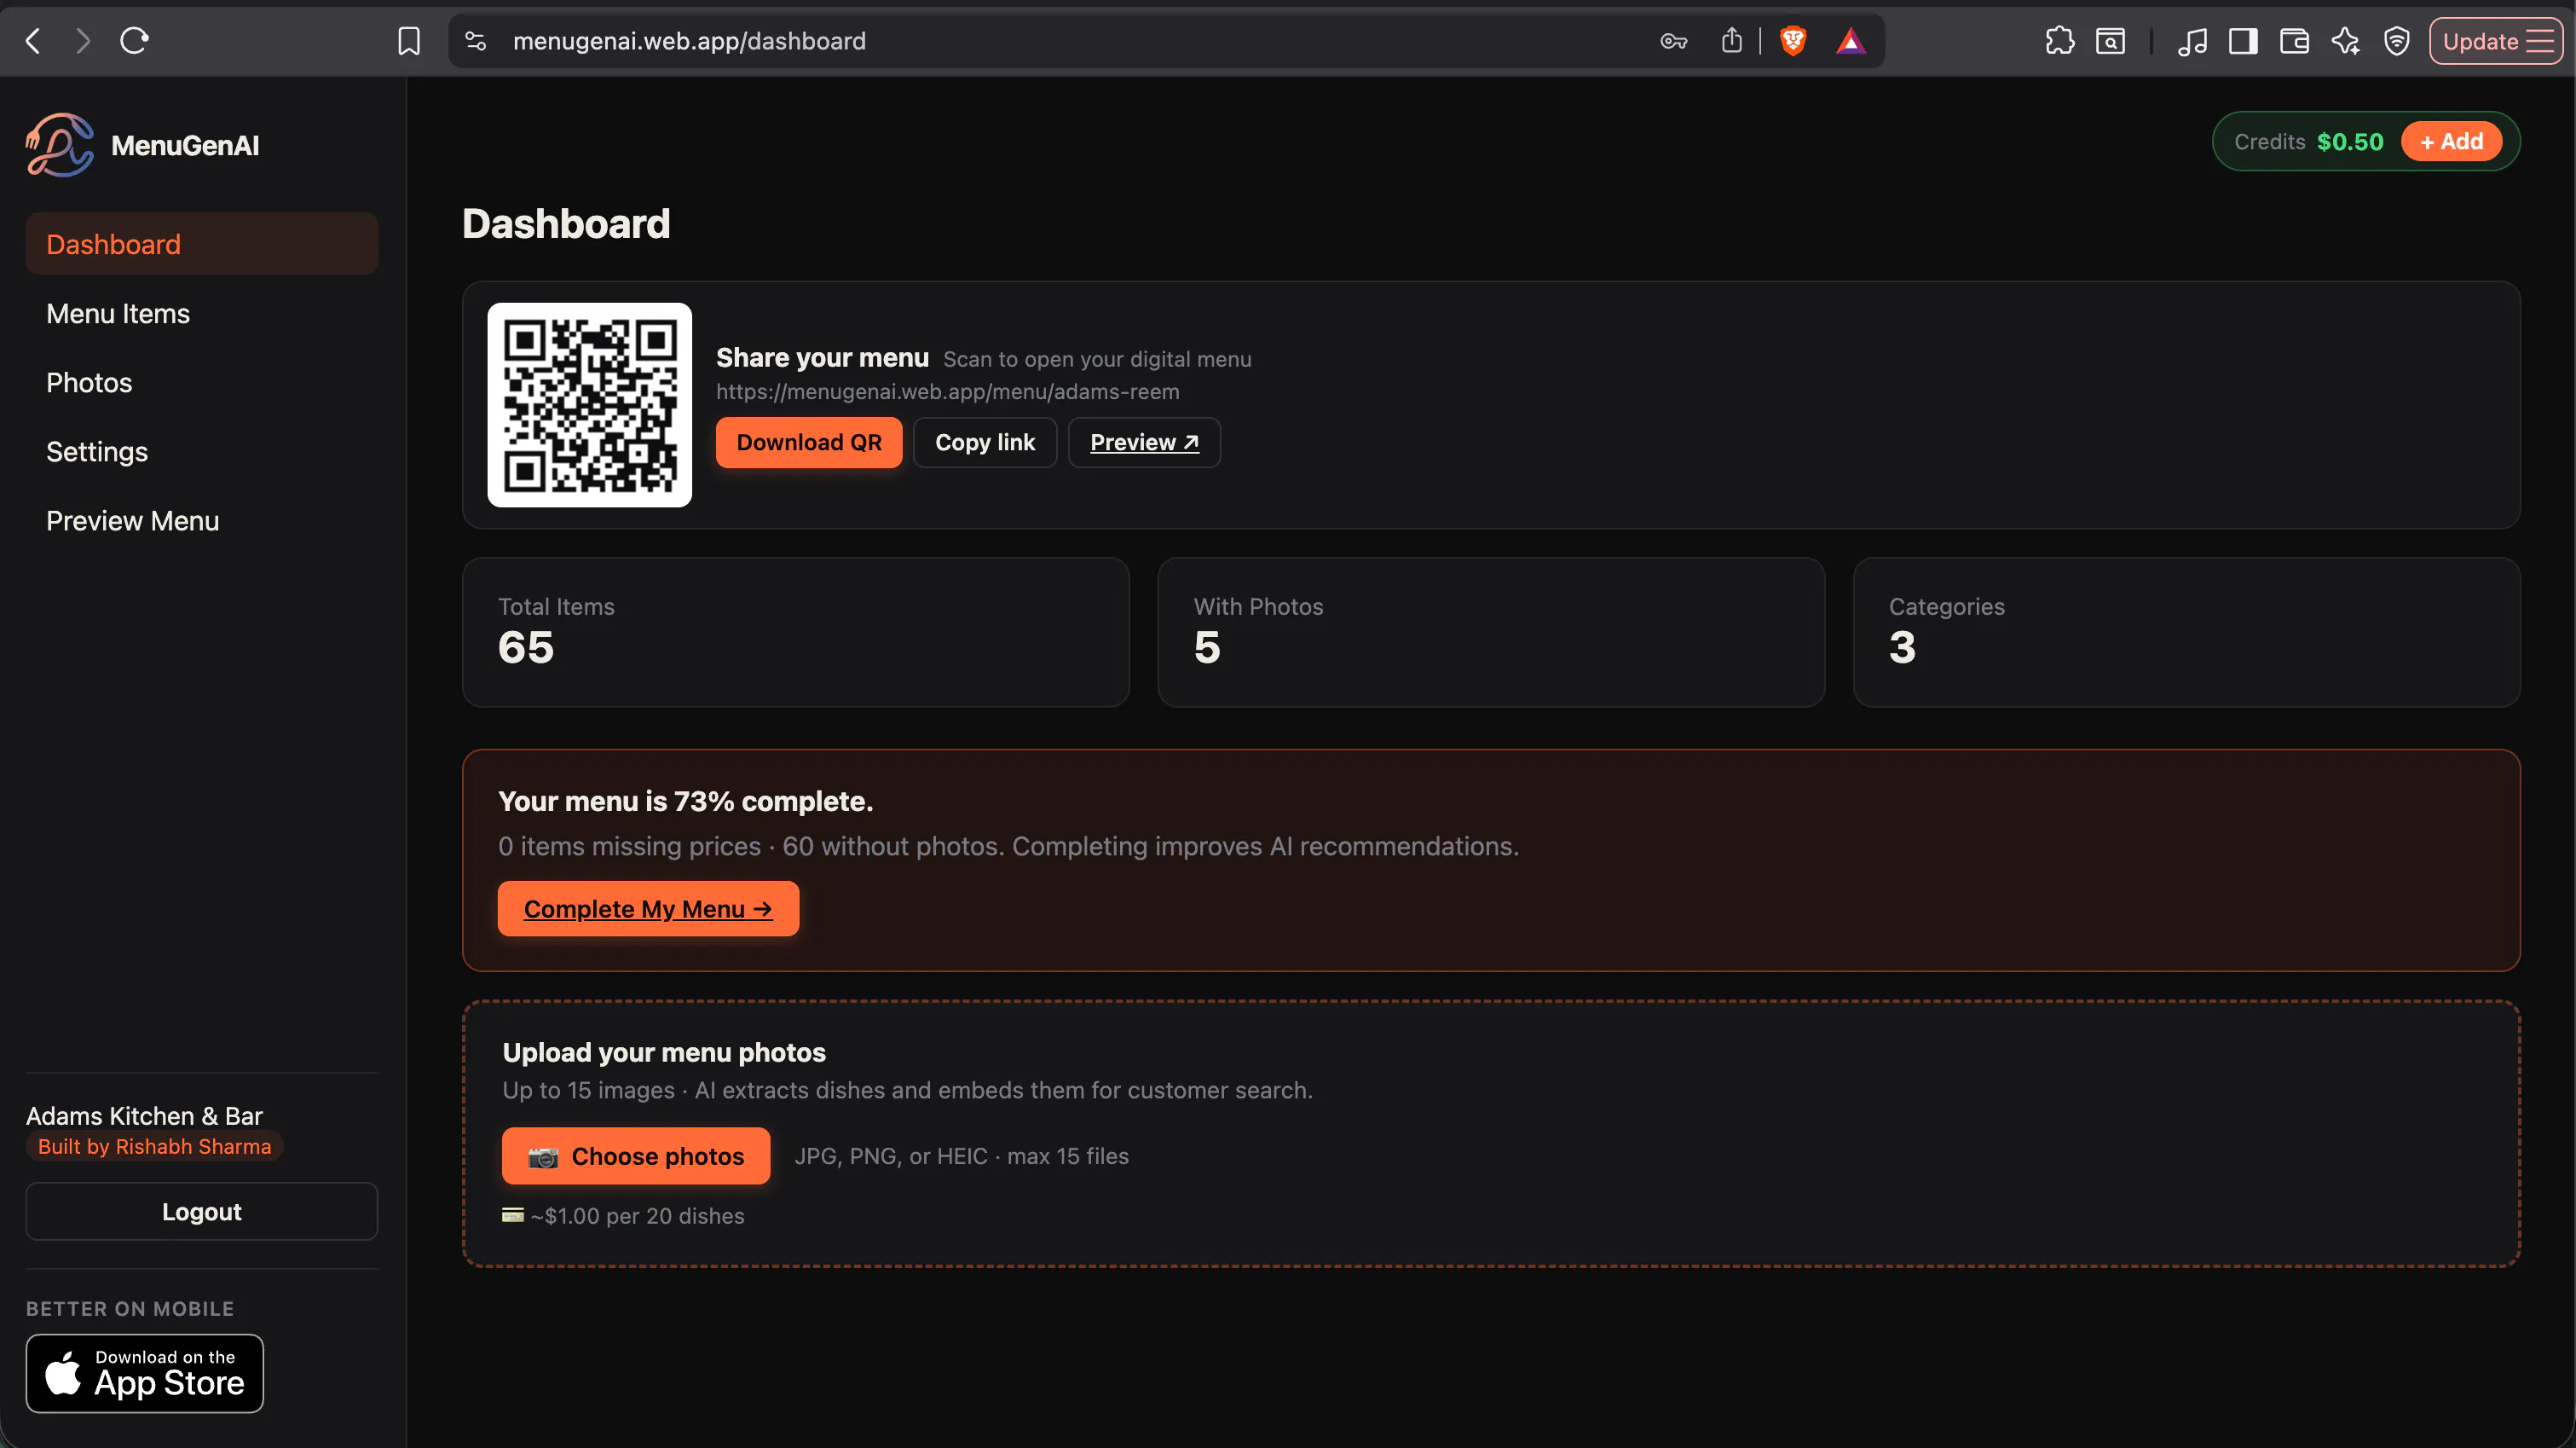Click the browser Update button
The height and width of the screenshot is (1448, 2576).
tap(2495, 41)
